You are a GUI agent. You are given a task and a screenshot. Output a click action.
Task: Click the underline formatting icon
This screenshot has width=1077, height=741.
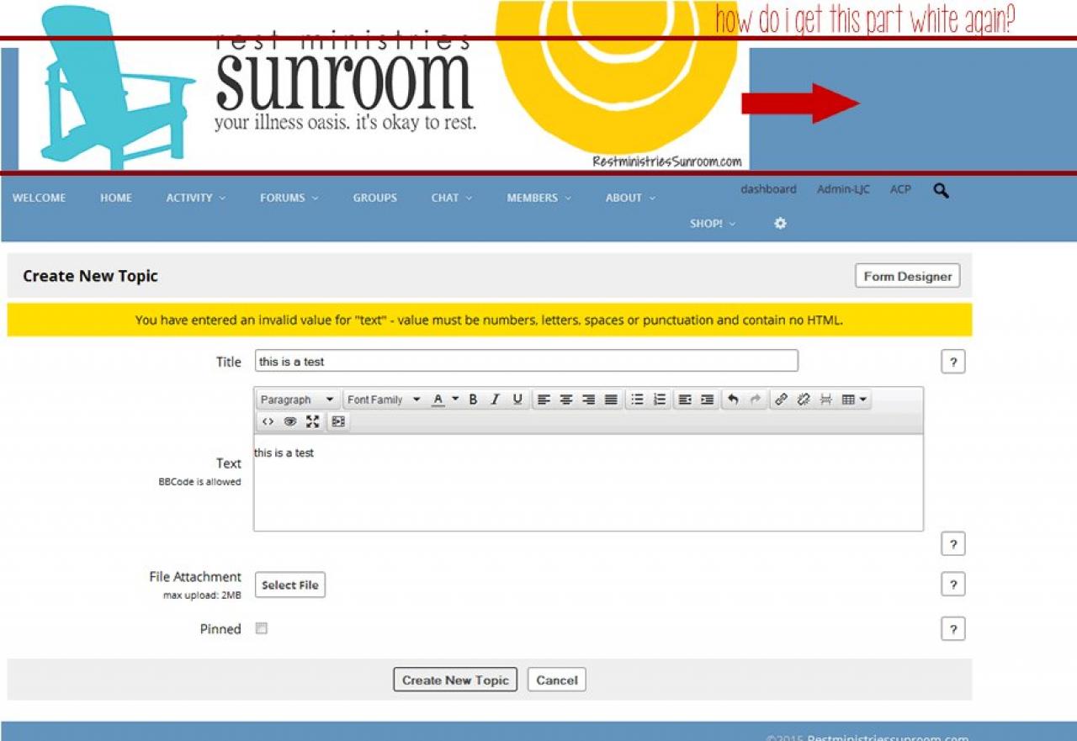pos(517,400)
